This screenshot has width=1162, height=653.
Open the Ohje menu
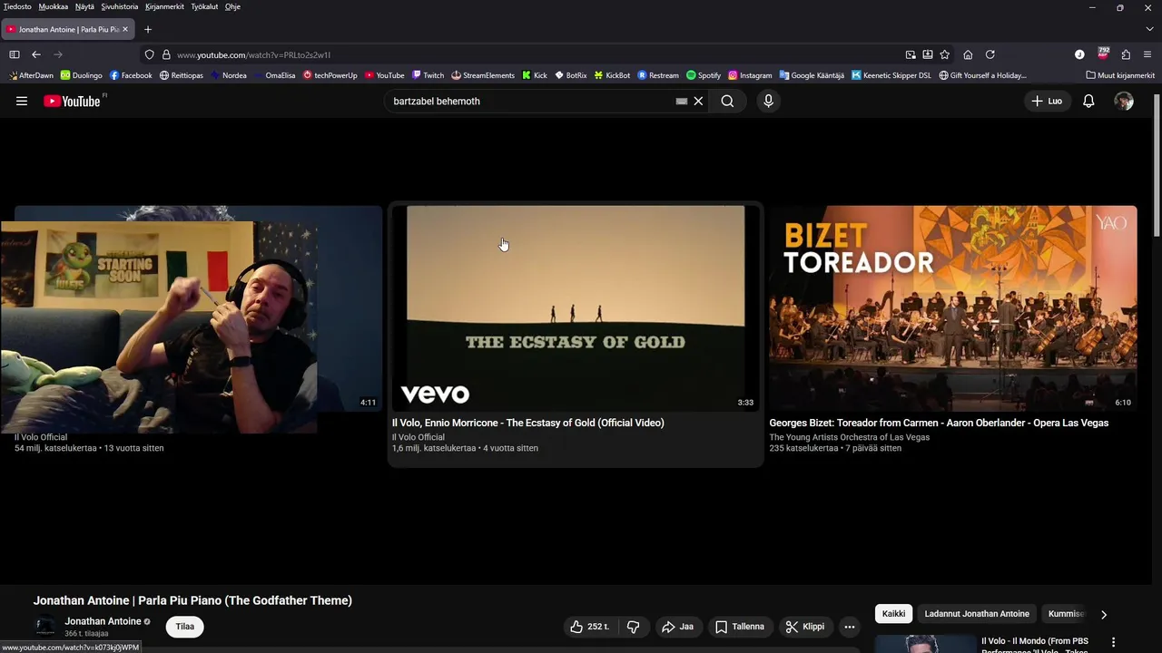[232, 6]
